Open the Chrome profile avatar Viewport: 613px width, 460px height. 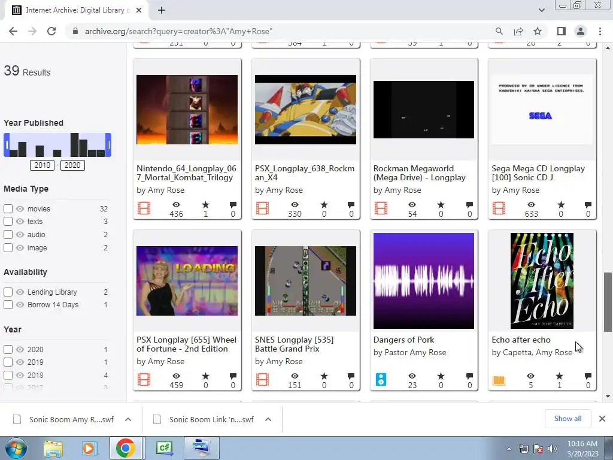click(x=581, y=31)
